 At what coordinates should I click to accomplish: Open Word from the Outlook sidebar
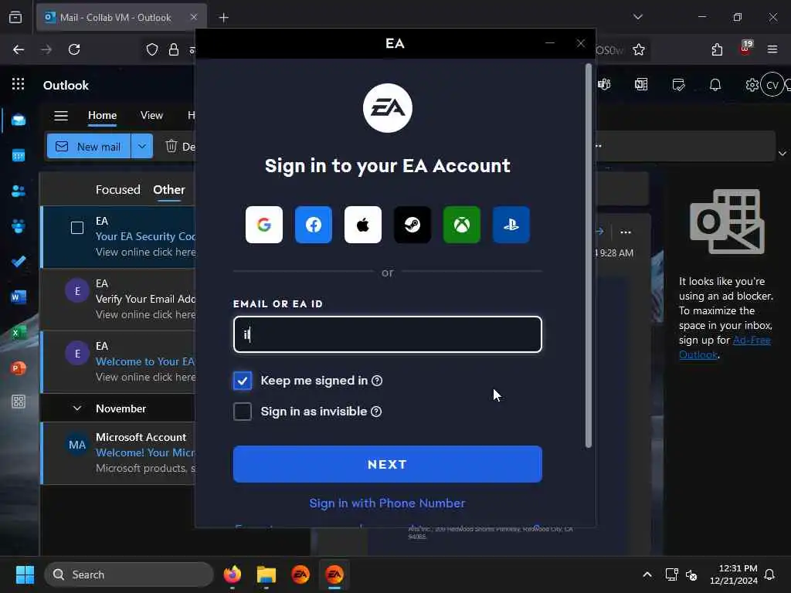point(19,297)
